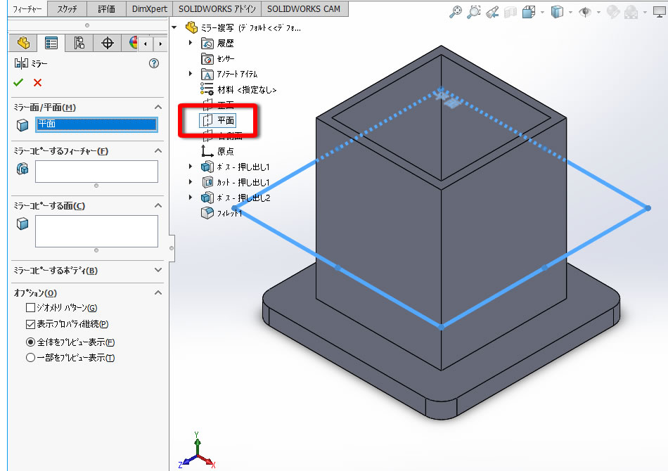Collapse the ミラーコピーするフィーチャー(F) section

point(158,150)
